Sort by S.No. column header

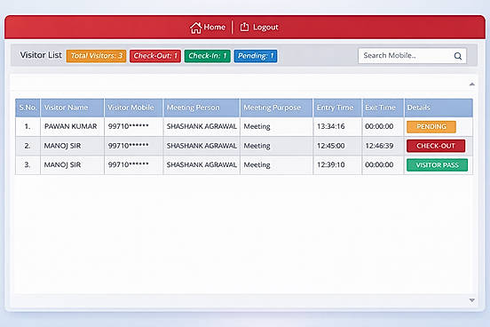[28, 108]
